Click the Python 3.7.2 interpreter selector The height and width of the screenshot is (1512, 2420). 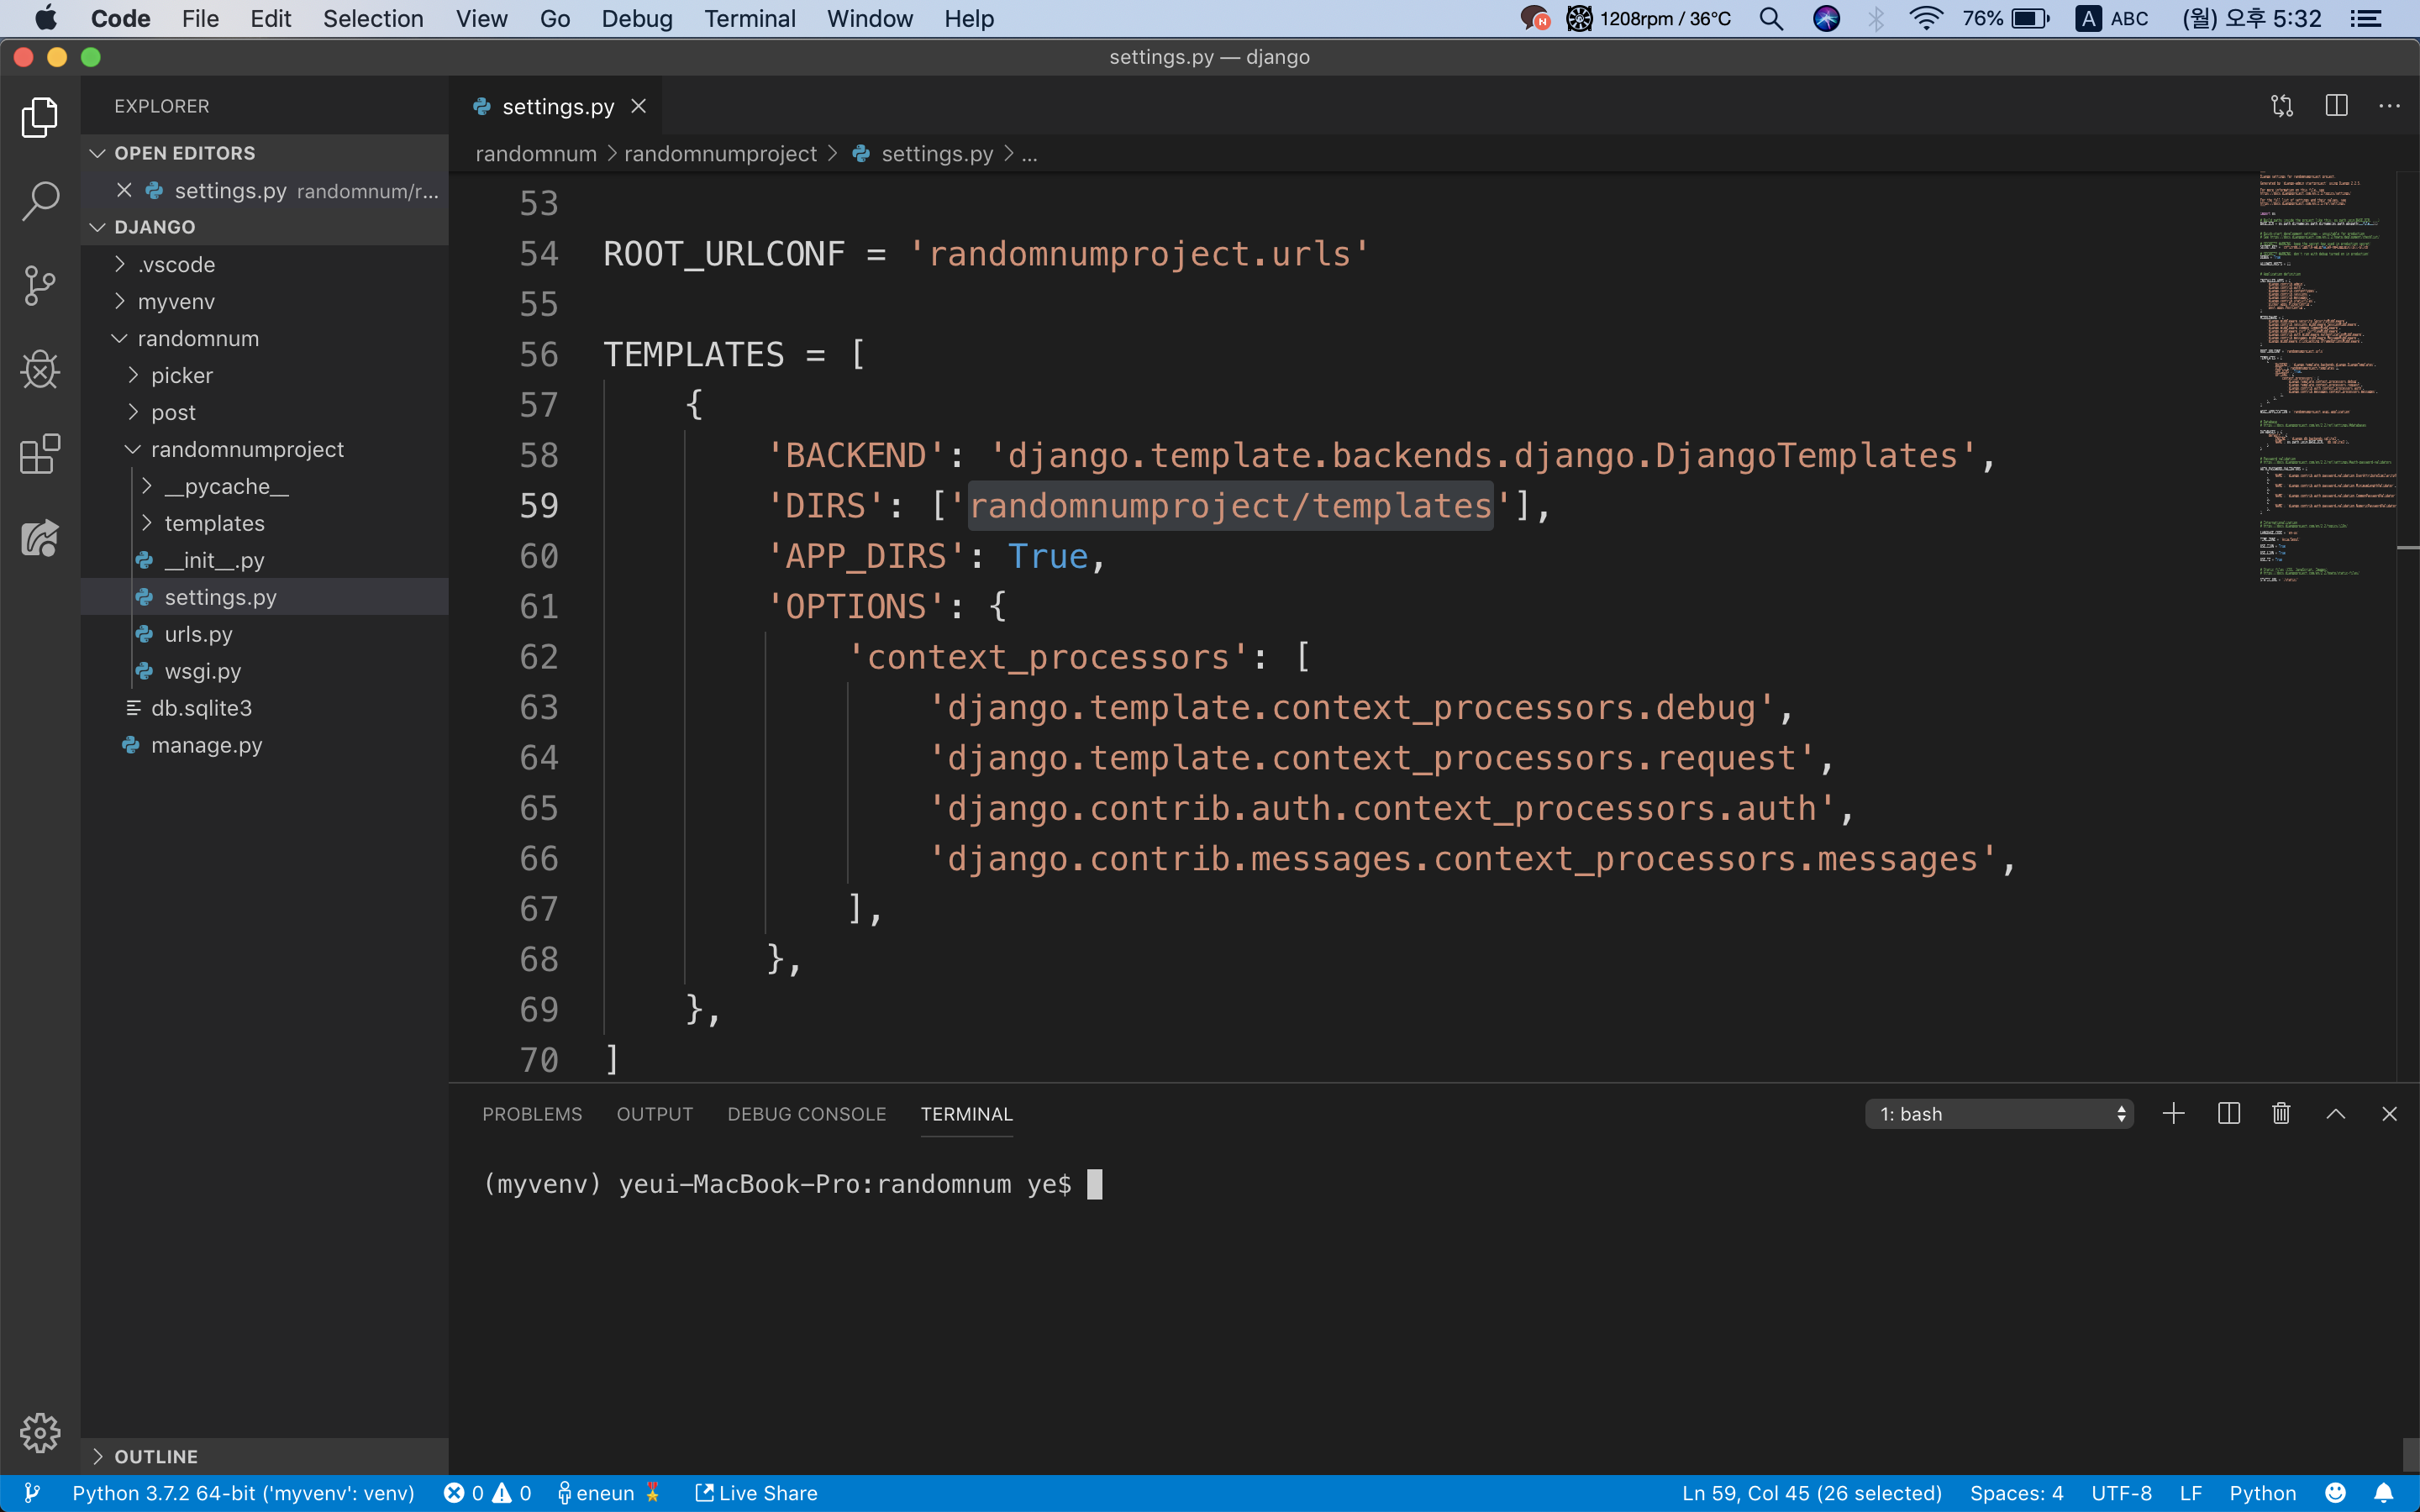(x=243, y=1493)
